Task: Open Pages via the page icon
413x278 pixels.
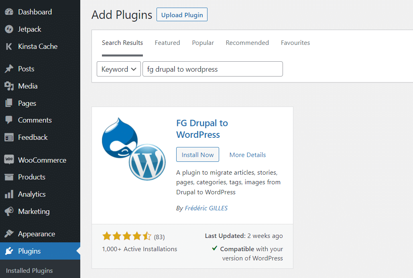Action: click(x=9, y=103)
